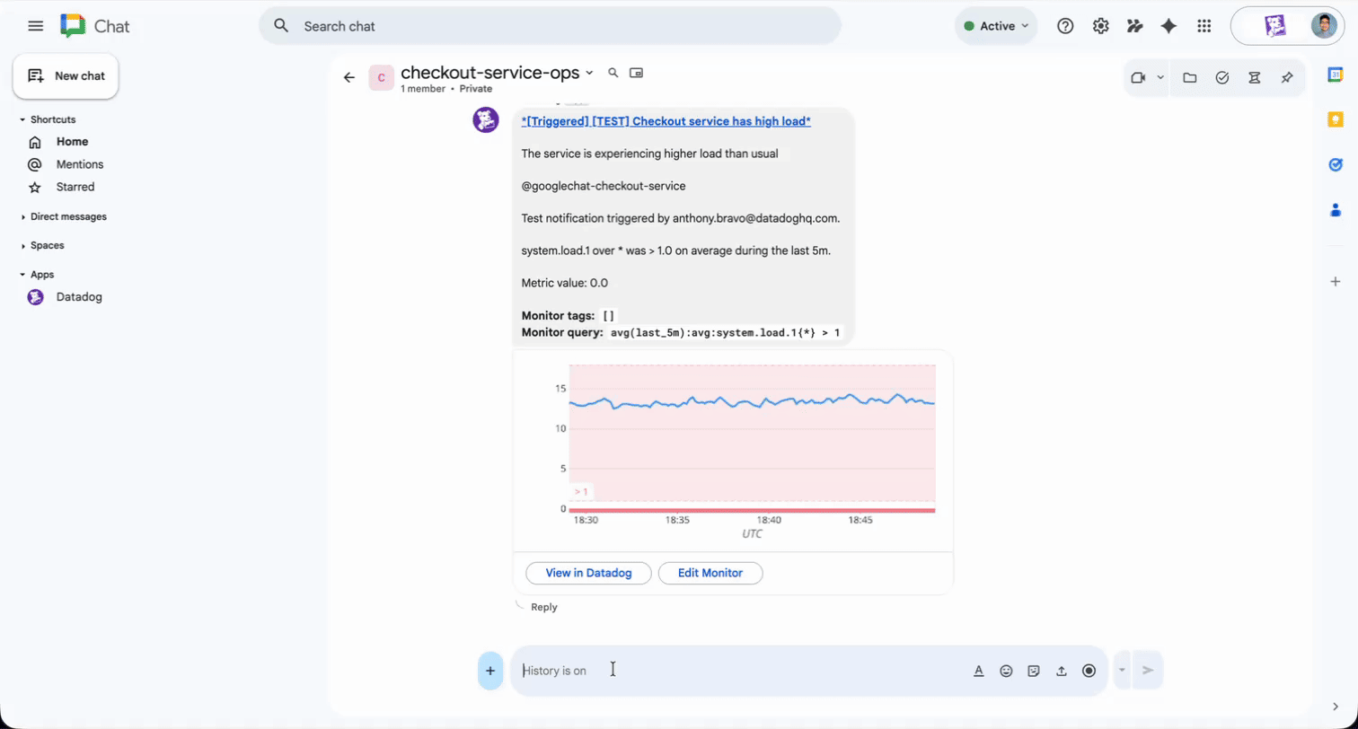Click the checkout-service-ops space avatar
Screen dimensions: 1358x729
click(x=382, y=78)
